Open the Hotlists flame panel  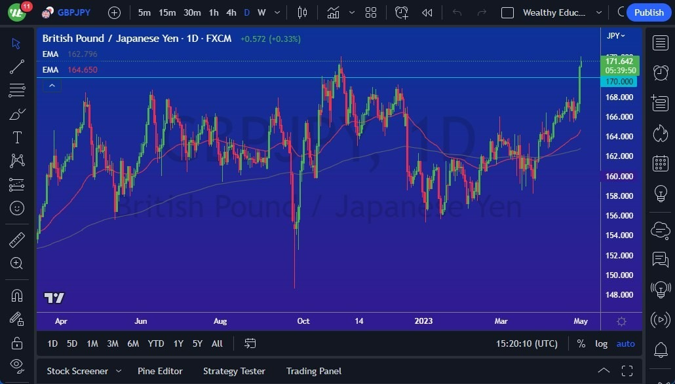coord(661,133)
